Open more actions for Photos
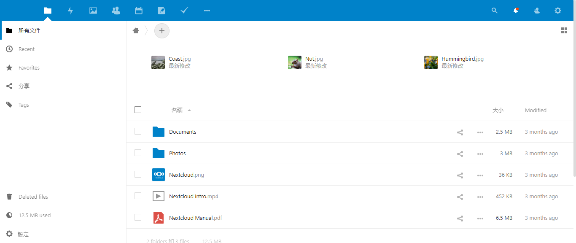This screenshot has height=243, width=576. click(x=480, y=154)
